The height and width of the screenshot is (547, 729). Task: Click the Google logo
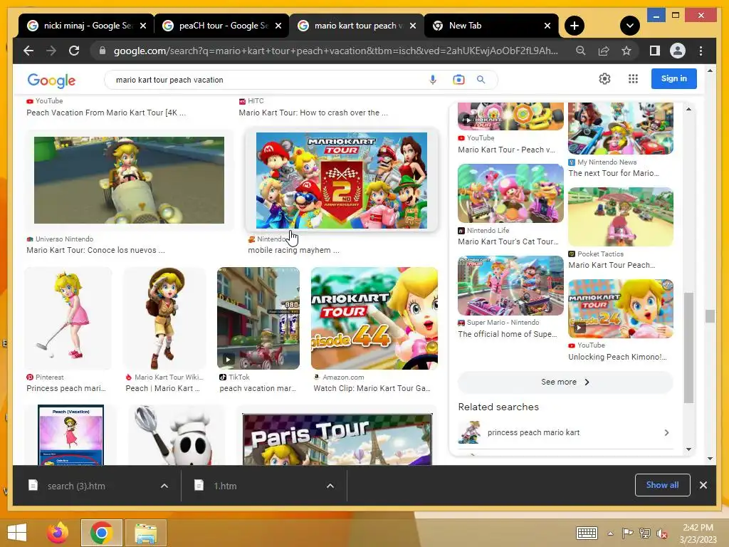pyautogui.click(x=51, y=80)
